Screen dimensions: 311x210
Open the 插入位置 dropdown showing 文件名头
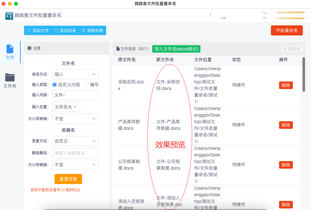[x=66, y=107]
